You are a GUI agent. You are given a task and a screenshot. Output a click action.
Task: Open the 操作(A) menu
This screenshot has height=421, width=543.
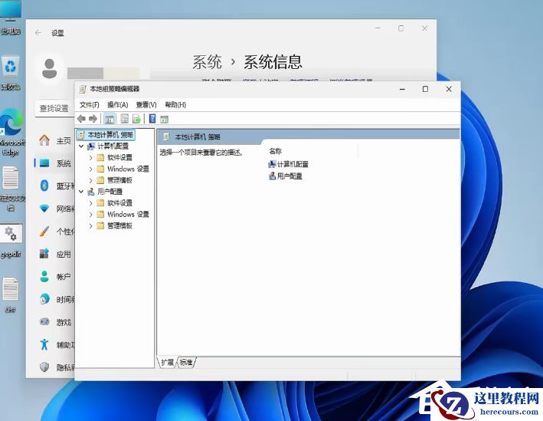tap(118, 105)
